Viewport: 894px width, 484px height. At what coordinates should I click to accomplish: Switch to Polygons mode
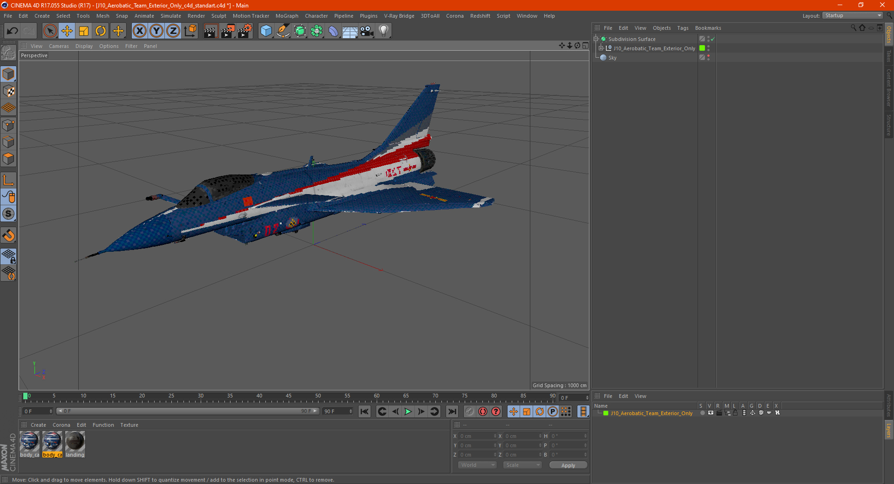tap(9, 159)
